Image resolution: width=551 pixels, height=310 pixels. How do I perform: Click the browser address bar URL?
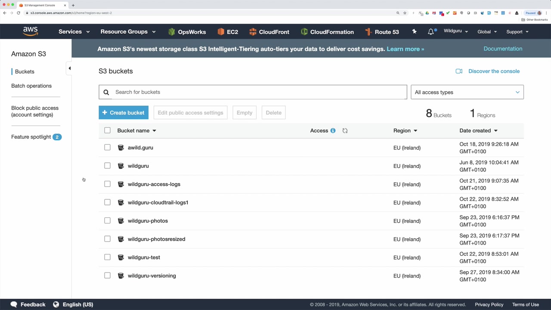point(71,13)
